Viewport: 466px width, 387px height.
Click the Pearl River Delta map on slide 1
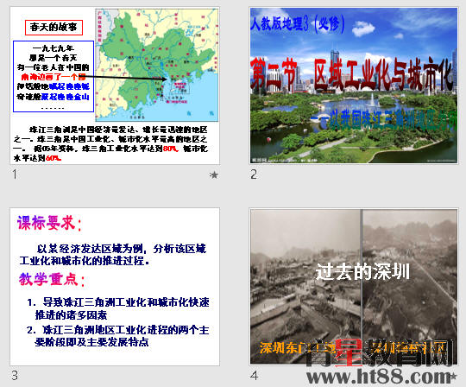pyautogui.click(x=156, y=65)
